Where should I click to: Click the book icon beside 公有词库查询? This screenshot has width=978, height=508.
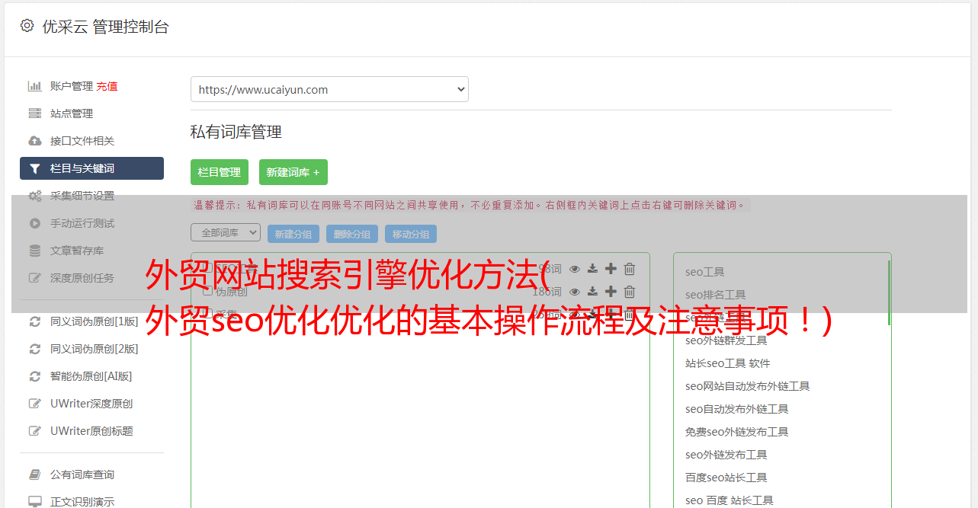coord(34,474)
